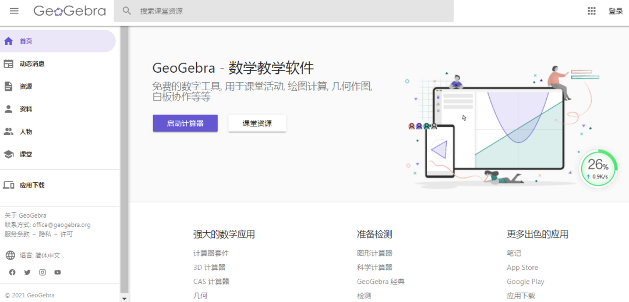This screenshot has width=629, height=302.
Task: Click the person icon beside 资料
Action: coord(8,109)
